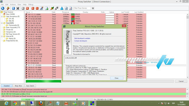Image resolution: width=189 pixels, height=106 pixels.
Task: Click the Brazil flag in the first row
Action: [x=73, y=14]
